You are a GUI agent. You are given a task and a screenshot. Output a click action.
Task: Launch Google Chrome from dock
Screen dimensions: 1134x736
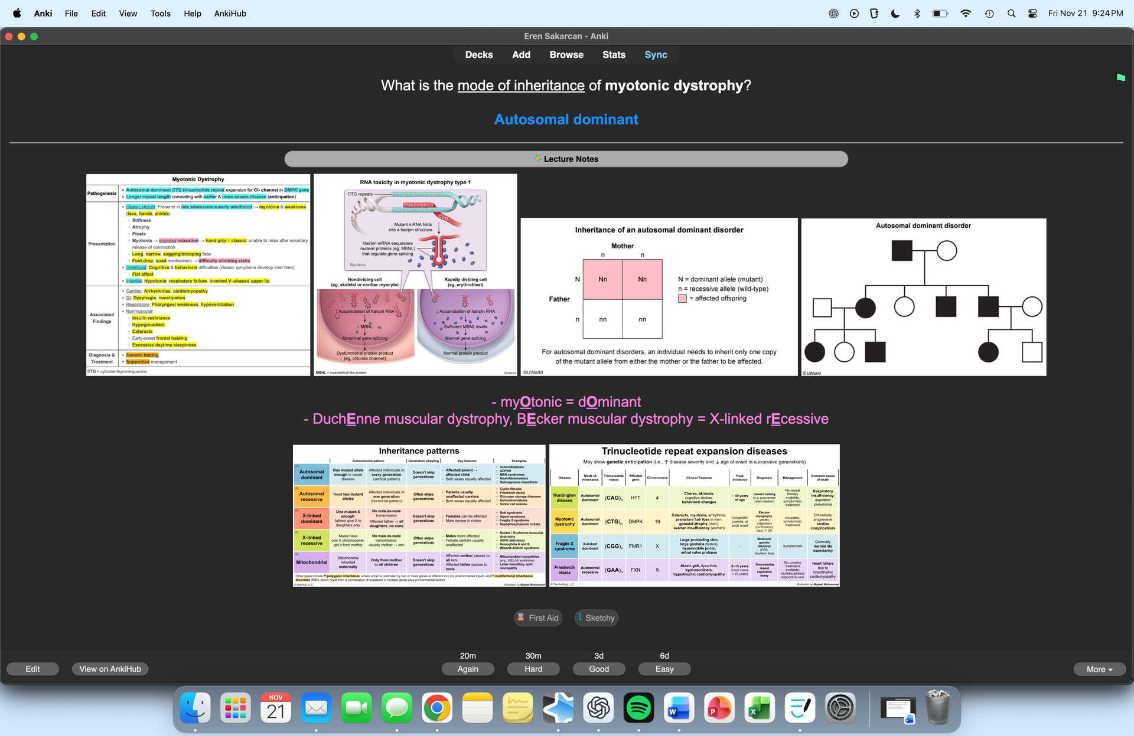[x=437, y=708]
